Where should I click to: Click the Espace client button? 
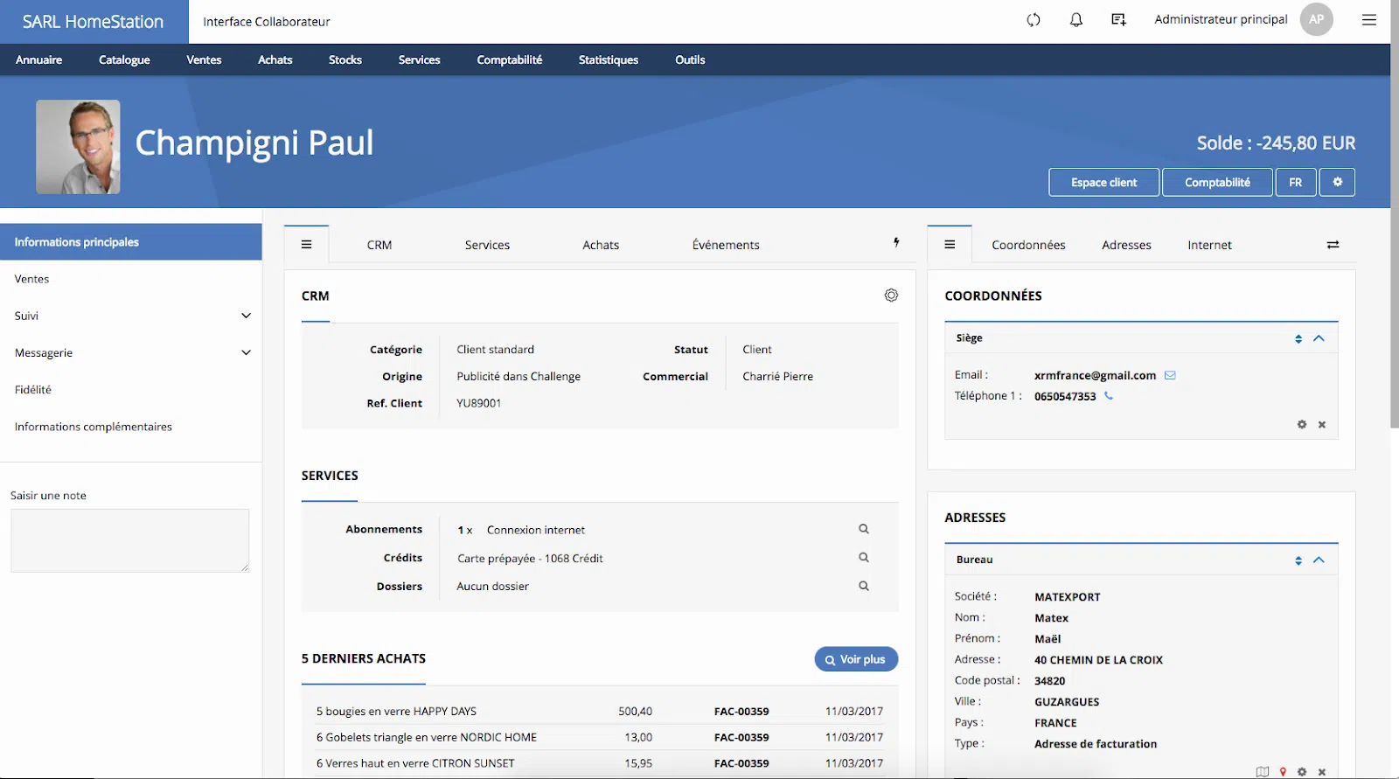click(x=1103, y=182)
